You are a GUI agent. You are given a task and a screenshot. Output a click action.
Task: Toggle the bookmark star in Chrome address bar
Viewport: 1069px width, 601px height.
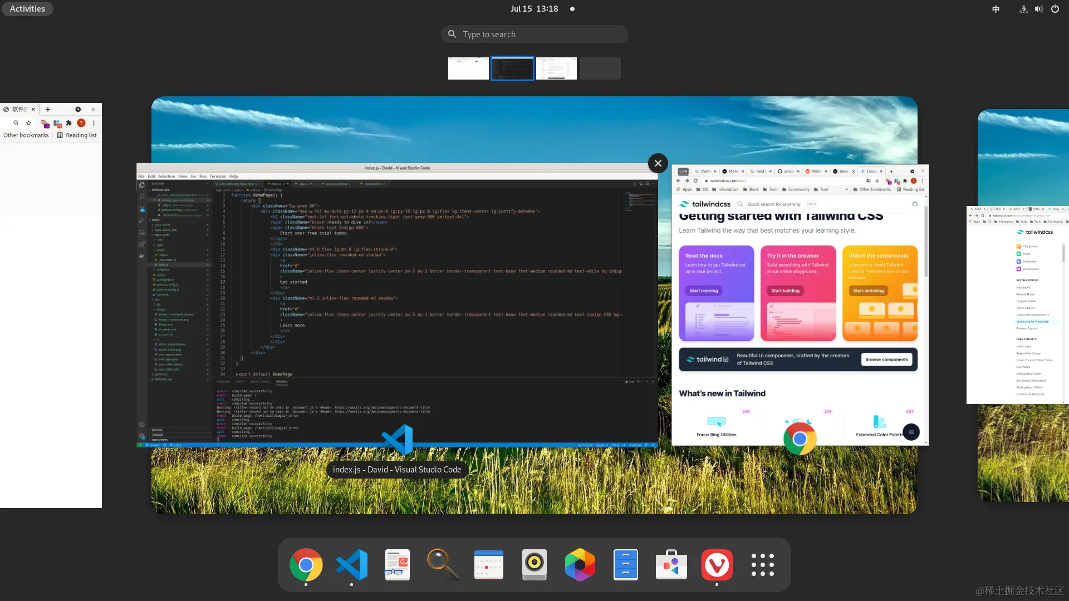877,181
